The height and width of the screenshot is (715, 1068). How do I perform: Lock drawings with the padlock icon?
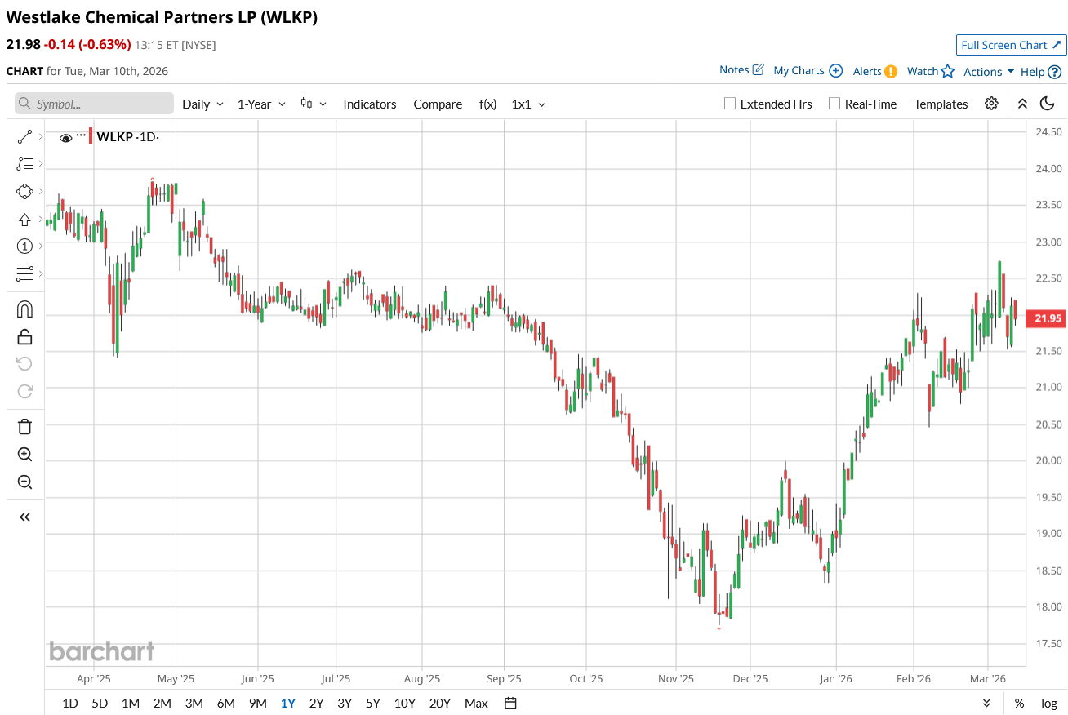24,336
